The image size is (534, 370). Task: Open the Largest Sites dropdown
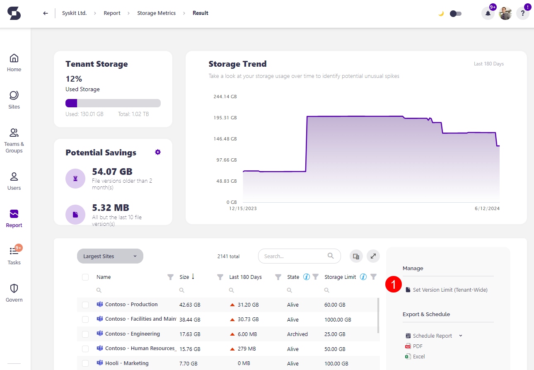click(x=110, y=256)
